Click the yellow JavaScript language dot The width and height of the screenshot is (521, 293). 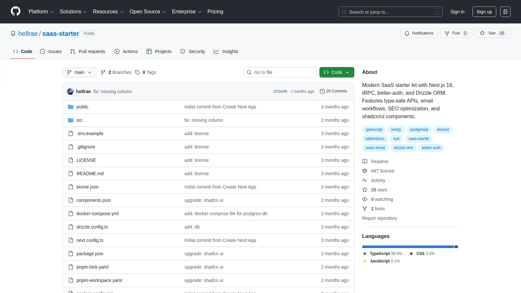[x=365, y=261]
